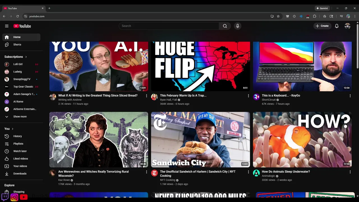The height and width of the screenshot is (202, 359).
Task: Play the HUGE FLIP weather thumbnail
Action: click(201, 66)
